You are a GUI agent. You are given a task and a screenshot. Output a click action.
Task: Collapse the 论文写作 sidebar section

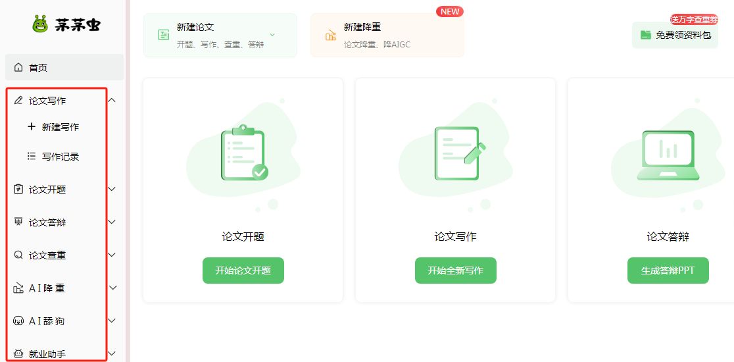coord(112,100)
